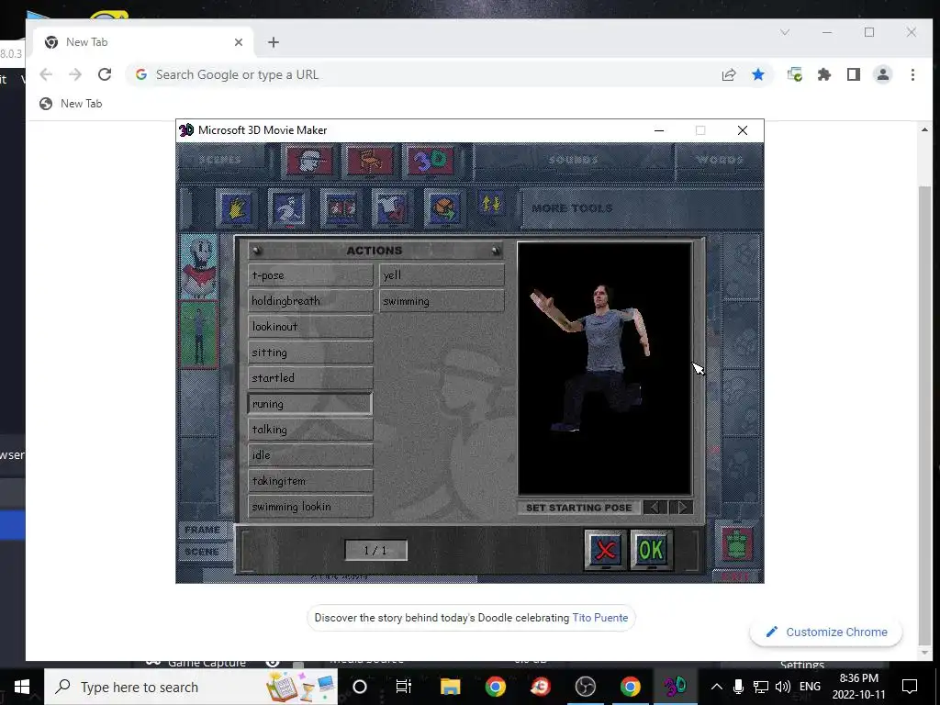Pick the yell action
This screenshot has height=705, width=940.
pyautogui.click(x=442, y=275)
